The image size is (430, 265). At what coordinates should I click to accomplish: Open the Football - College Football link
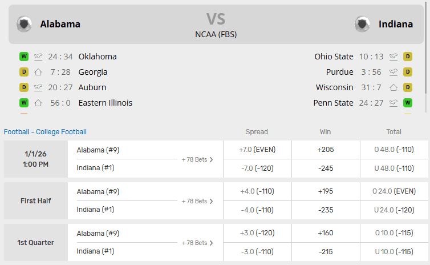click(45, 132)
